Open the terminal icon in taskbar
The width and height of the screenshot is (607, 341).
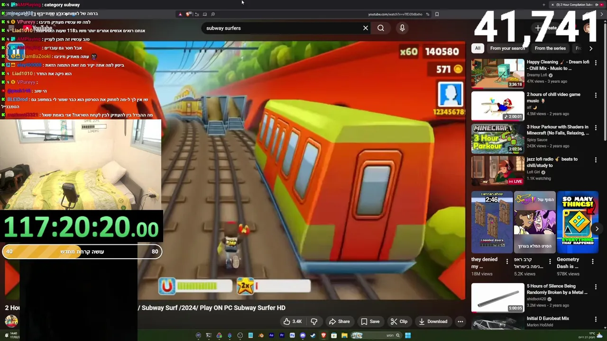tap(209, 335)
